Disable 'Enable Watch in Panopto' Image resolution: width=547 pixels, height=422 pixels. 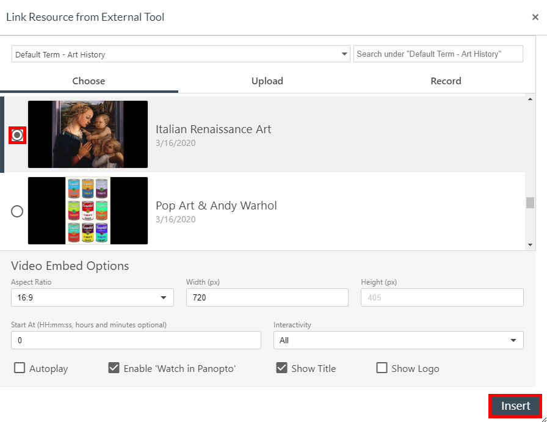coord(114,368)
